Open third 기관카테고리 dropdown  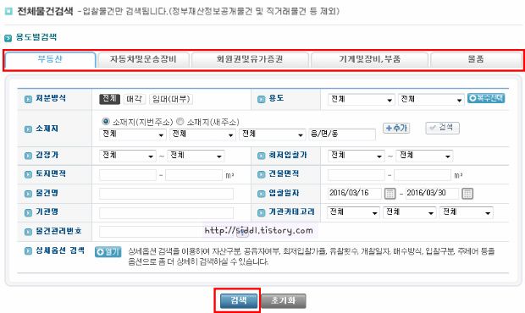coord(466,212)
